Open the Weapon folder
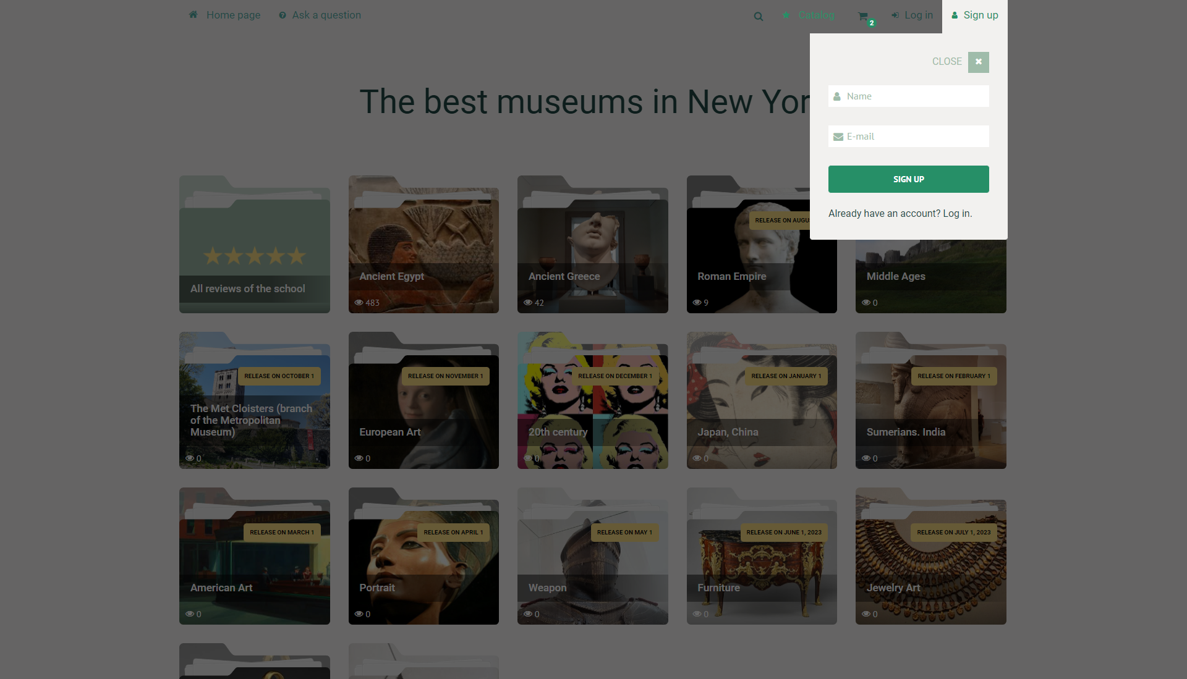1187x679 pixels. click(x=593, y=556)
